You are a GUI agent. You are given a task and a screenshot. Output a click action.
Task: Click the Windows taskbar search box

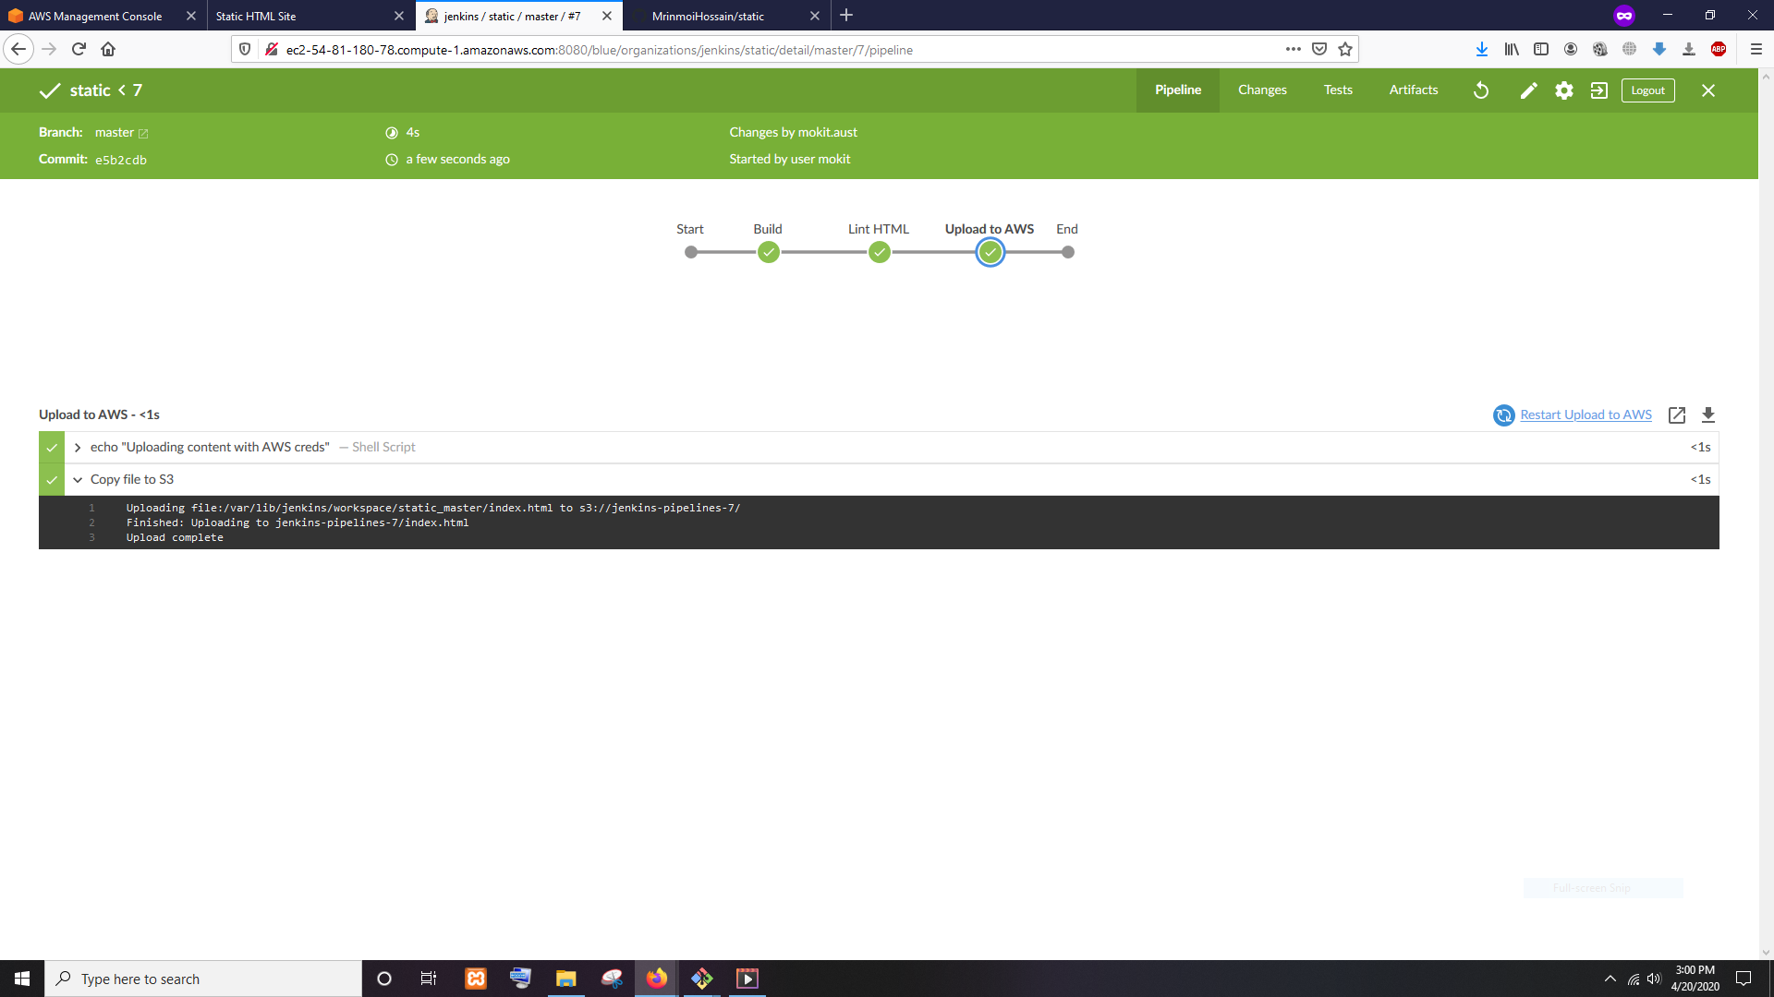click(203, 979)
